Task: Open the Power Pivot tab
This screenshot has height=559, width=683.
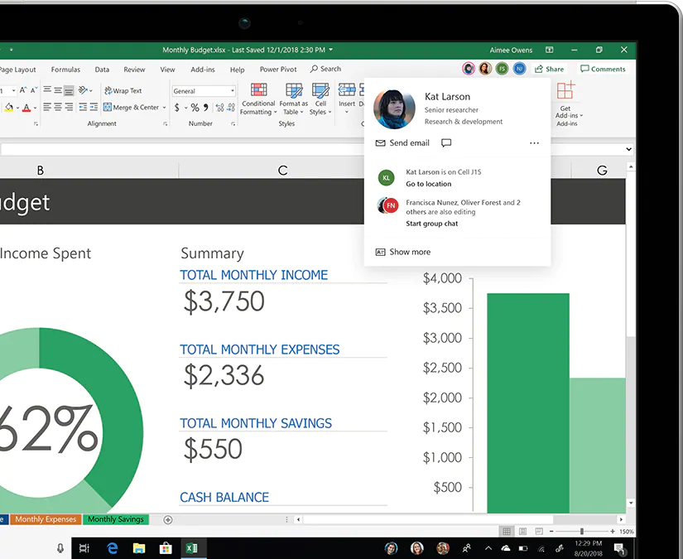Action: tap(278, 70)
